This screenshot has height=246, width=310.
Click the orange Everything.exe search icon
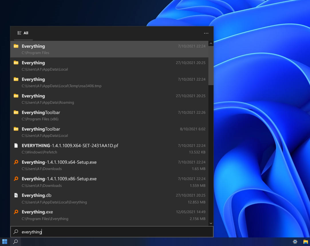pos(16,212)
